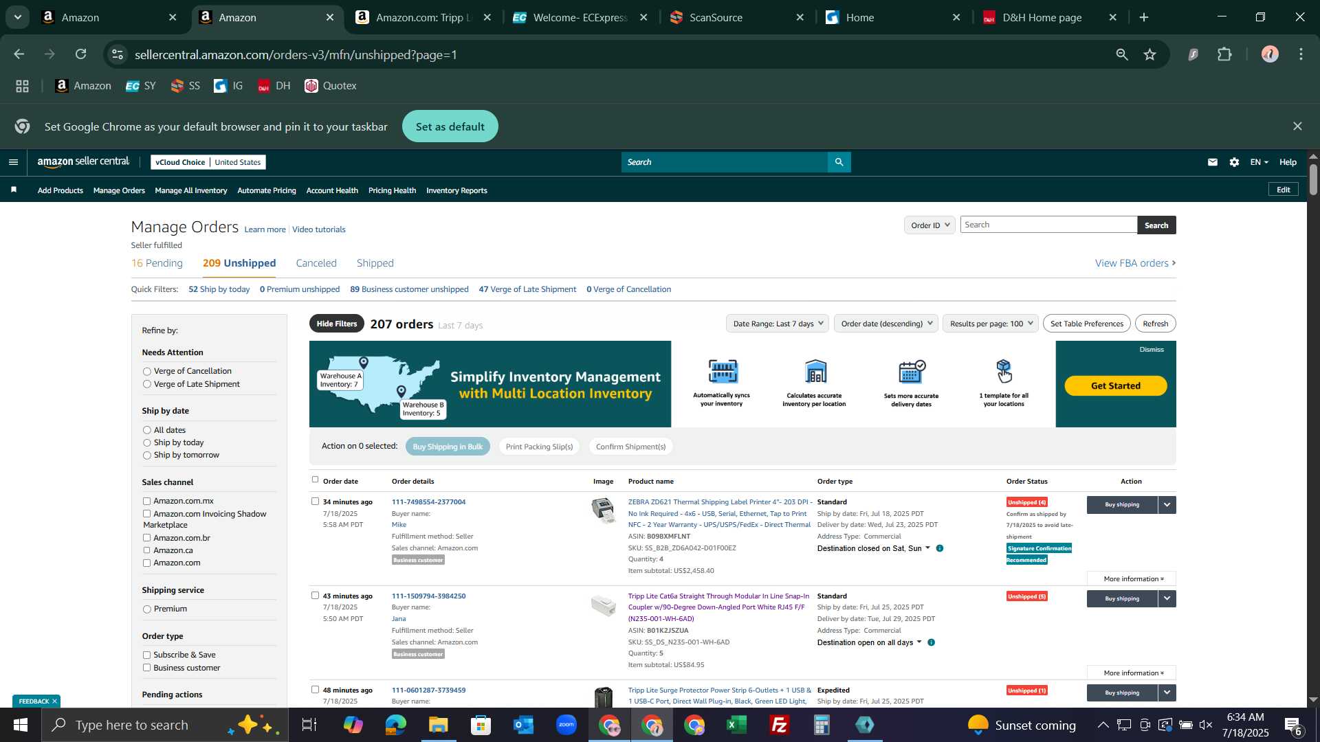
Task: Open the Results per page 100 dropdown
Action: point(991,324)
